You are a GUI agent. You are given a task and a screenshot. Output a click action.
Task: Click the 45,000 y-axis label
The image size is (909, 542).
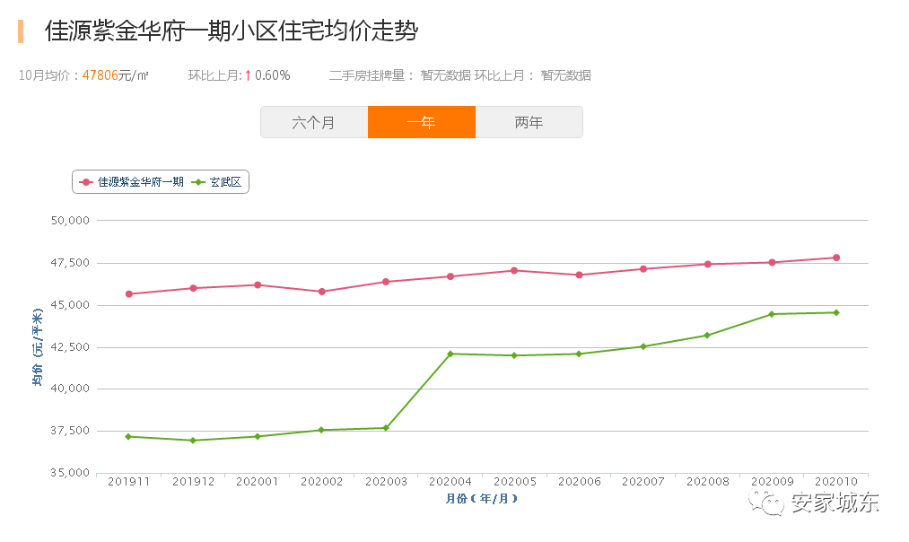click(70, 305)
